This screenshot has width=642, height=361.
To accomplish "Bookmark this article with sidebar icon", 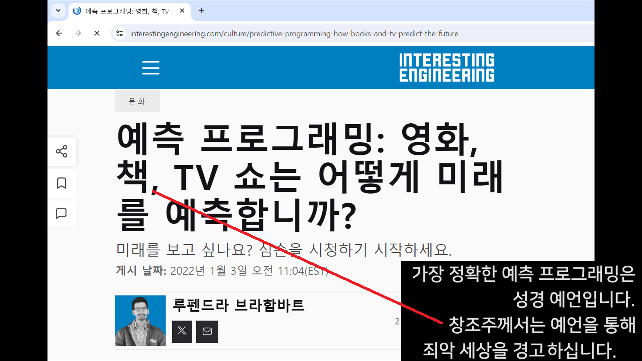I will [62, 183].
